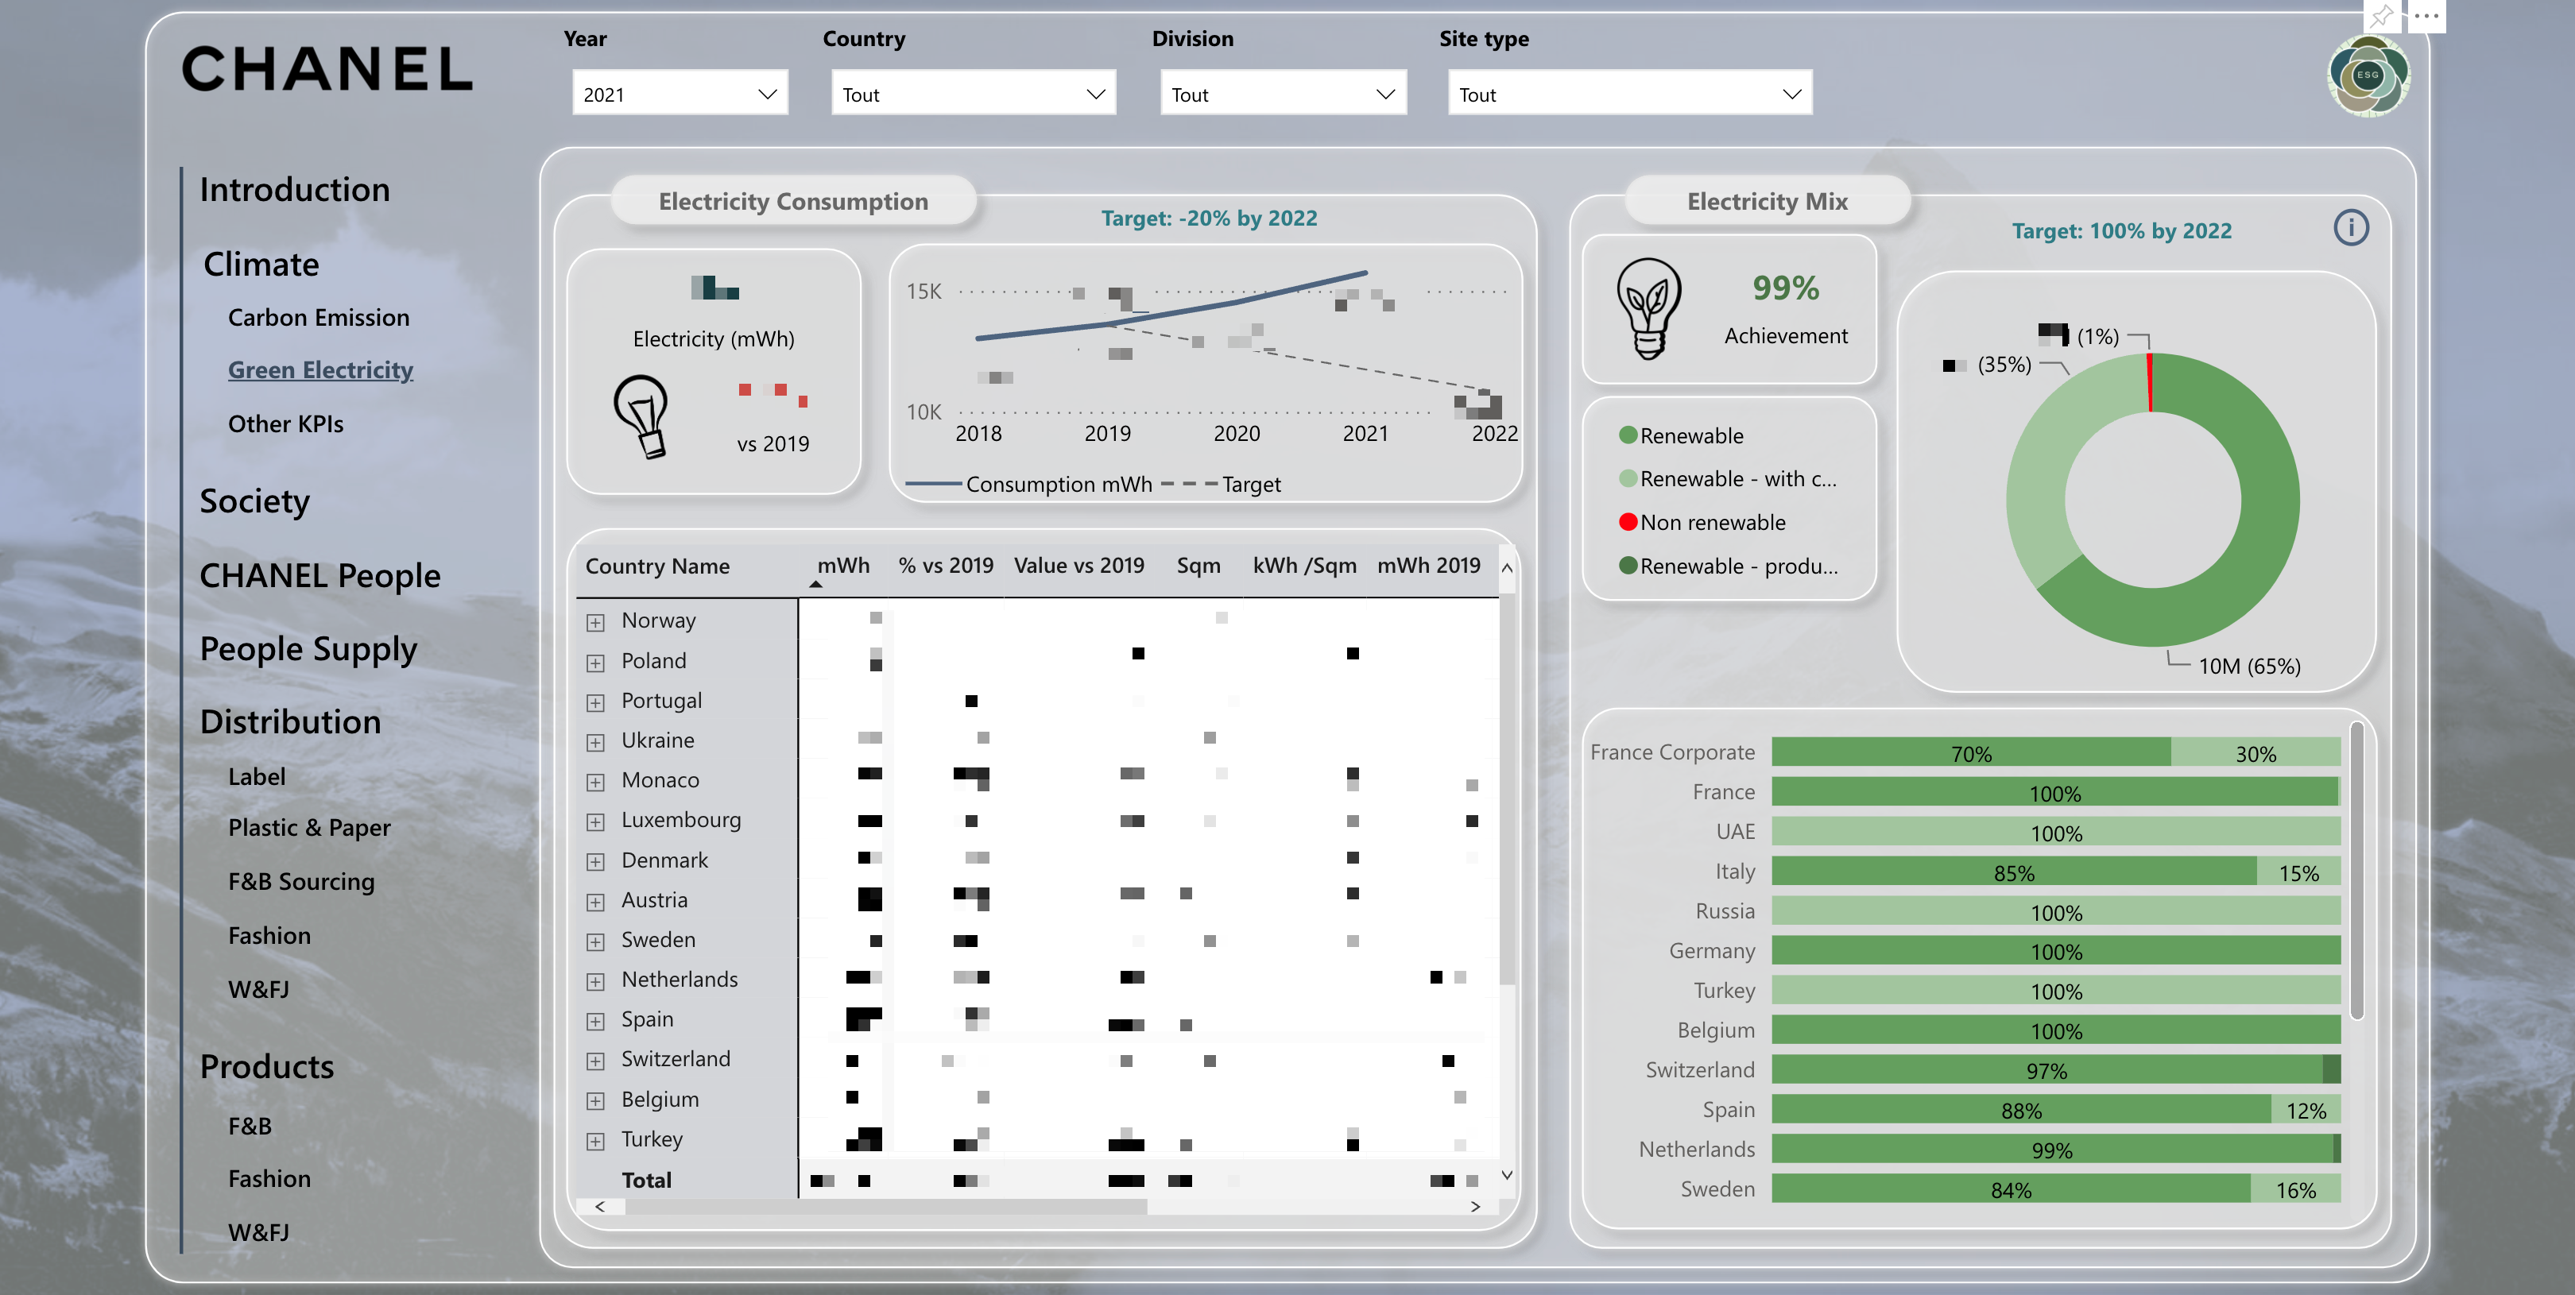The image size is (2575, 1295).
Task: Click the country bar chart vertical scrollbar
Action: 2356,869
